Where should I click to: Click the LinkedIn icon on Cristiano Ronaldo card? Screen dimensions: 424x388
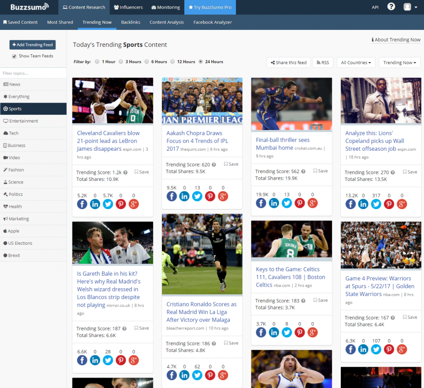coord(184,375)
